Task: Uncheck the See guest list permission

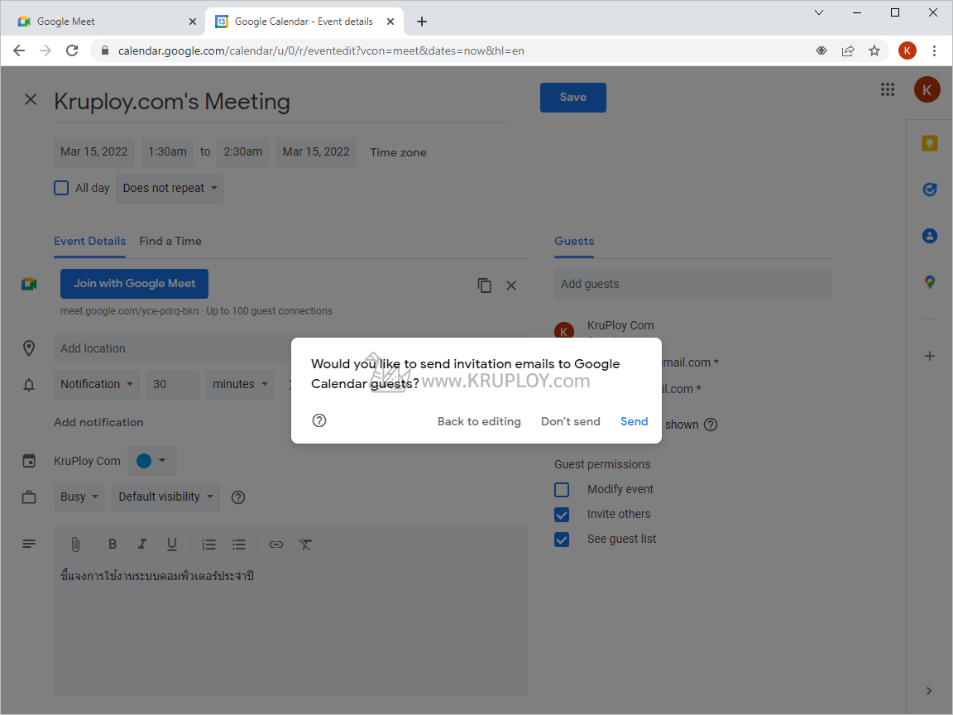Action: (562, 540)
